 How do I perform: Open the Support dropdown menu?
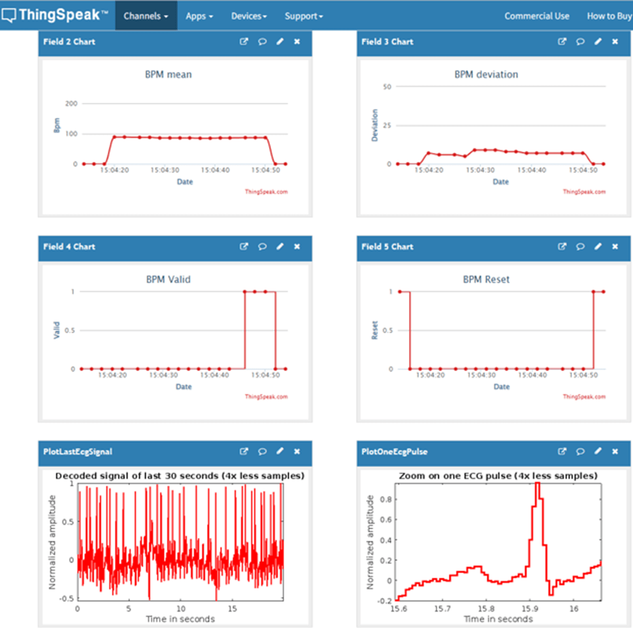pos(304,16)
